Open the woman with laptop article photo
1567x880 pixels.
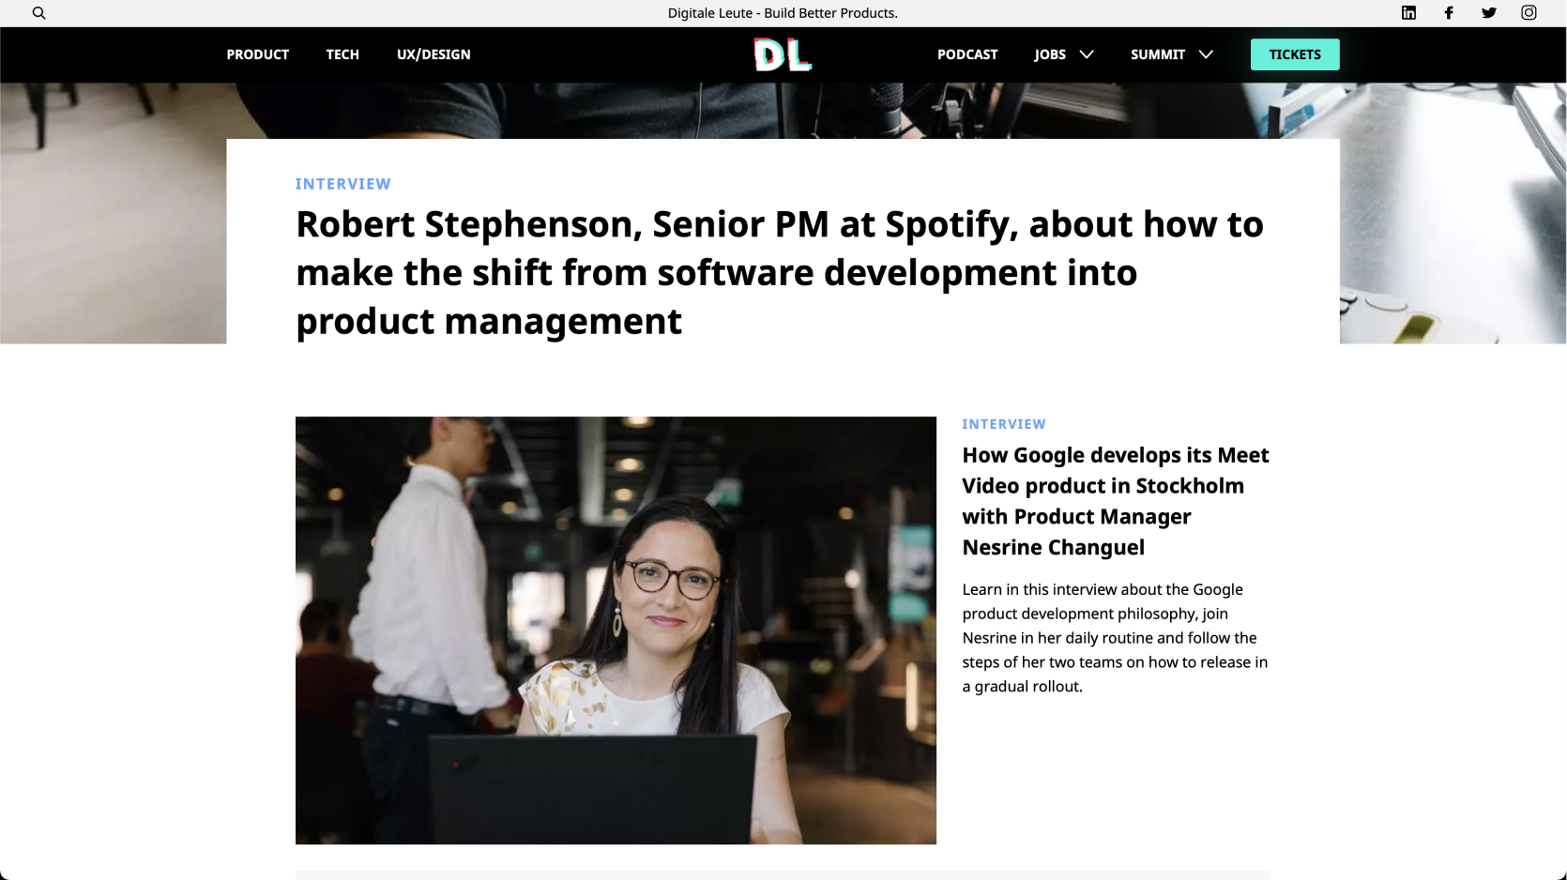(x=616, y=630)
